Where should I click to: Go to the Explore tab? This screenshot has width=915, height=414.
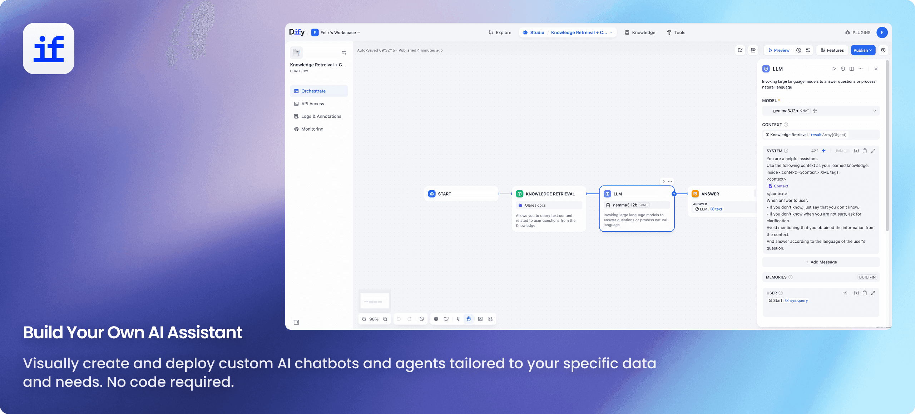[x=500, y=32]
